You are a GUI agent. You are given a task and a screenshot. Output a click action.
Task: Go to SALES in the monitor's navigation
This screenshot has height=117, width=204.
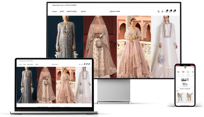83,11
